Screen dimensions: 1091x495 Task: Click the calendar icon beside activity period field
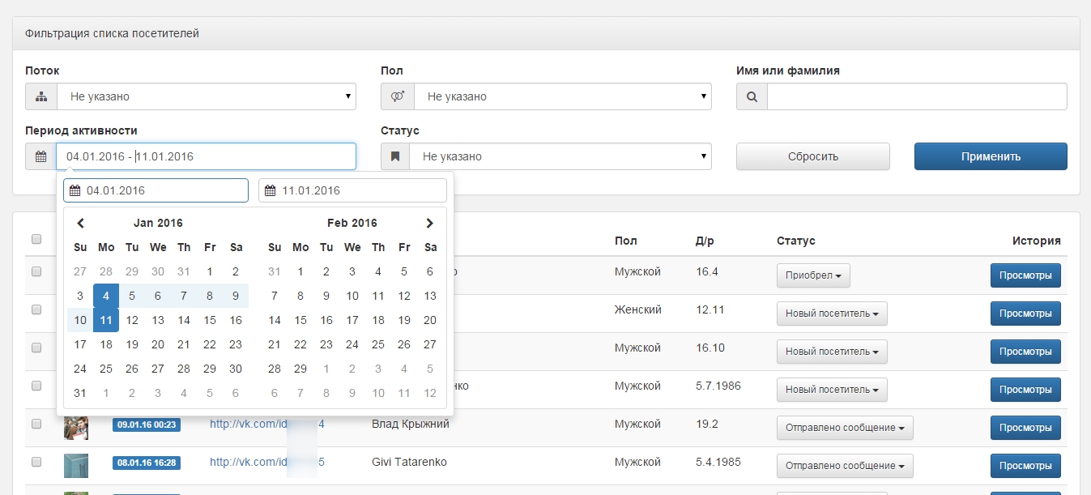click(40, 157)
